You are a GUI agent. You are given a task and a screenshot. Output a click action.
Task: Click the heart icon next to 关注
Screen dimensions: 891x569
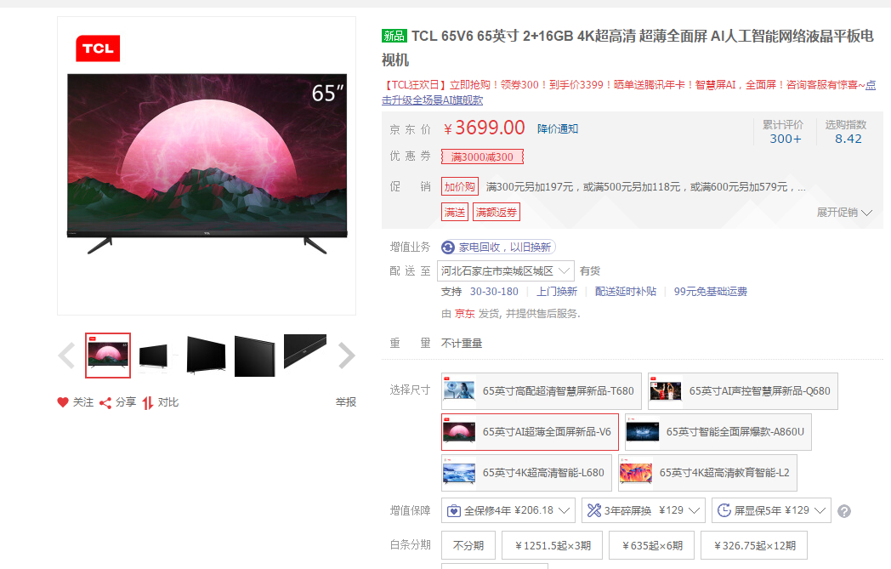(63, 402)
